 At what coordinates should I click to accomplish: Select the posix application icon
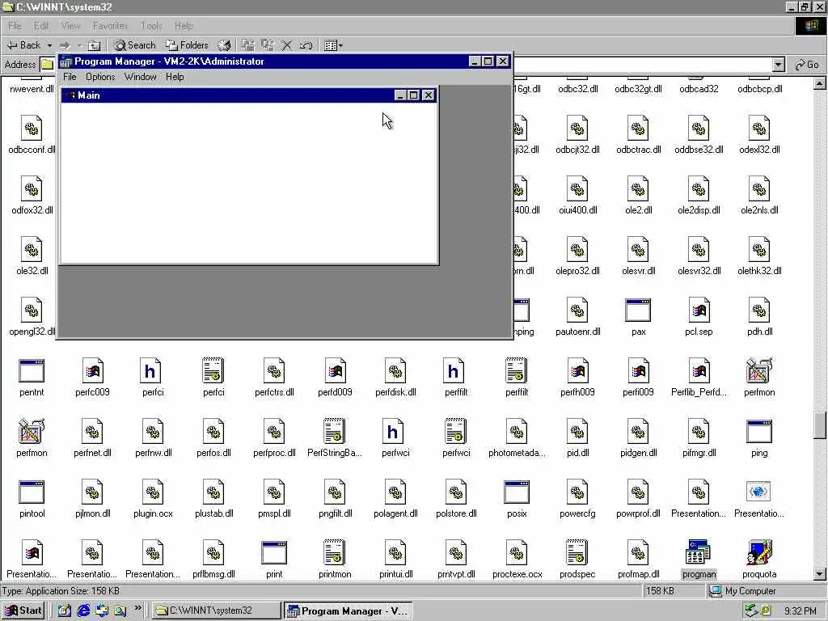(517, 492)
